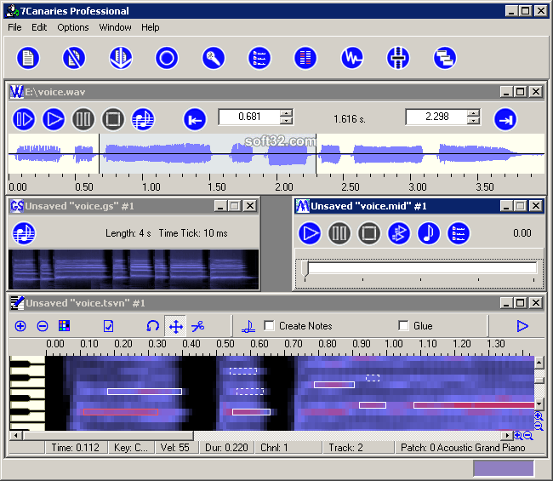Open the Window menu
The image size is (553, 481).
pos(115,27)
